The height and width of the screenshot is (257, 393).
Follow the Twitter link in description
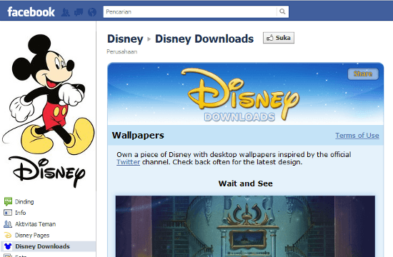pos(128,162)
